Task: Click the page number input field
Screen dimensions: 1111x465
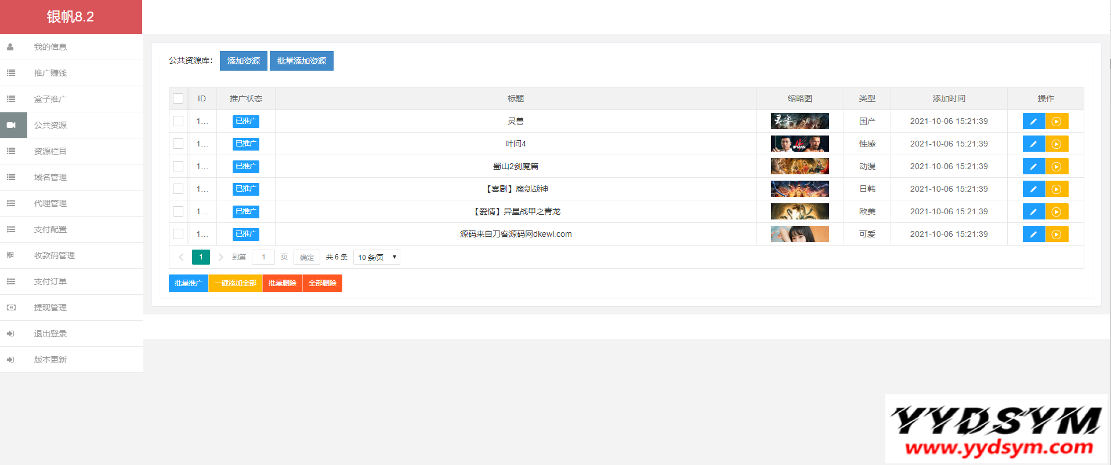Action: point(263,257)
